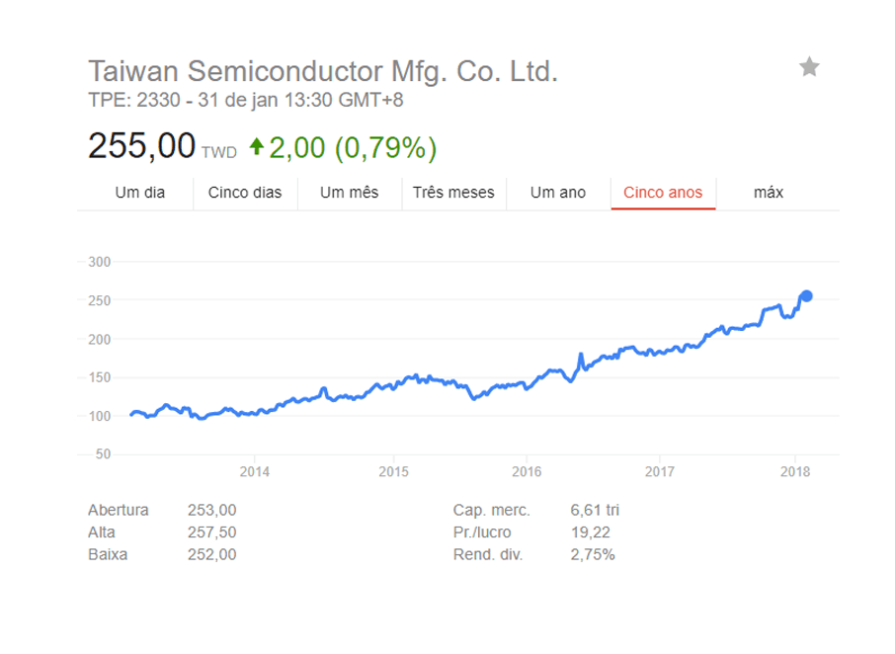Click the Abertura value 253,00
This screenshot has height=654, width=895.
click(211, 510)
